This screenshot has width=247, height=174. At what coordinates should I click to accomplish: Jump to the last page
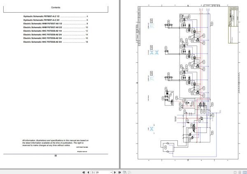click(x=119, y=172)
